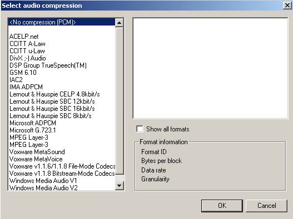
Task: Click the codec list scroll-up arrow
Action: coord(119,23)
